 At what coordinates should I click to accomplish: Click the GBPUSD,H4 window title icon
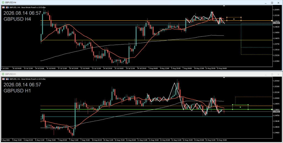(3, 2)
